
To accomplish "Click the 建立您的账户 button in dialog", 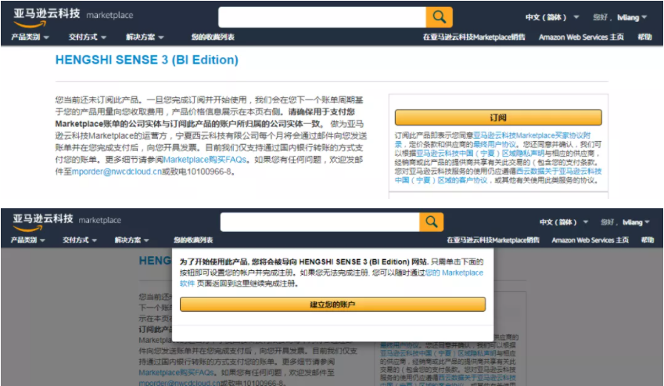I will pyautogui.click(x=332, y=305).
